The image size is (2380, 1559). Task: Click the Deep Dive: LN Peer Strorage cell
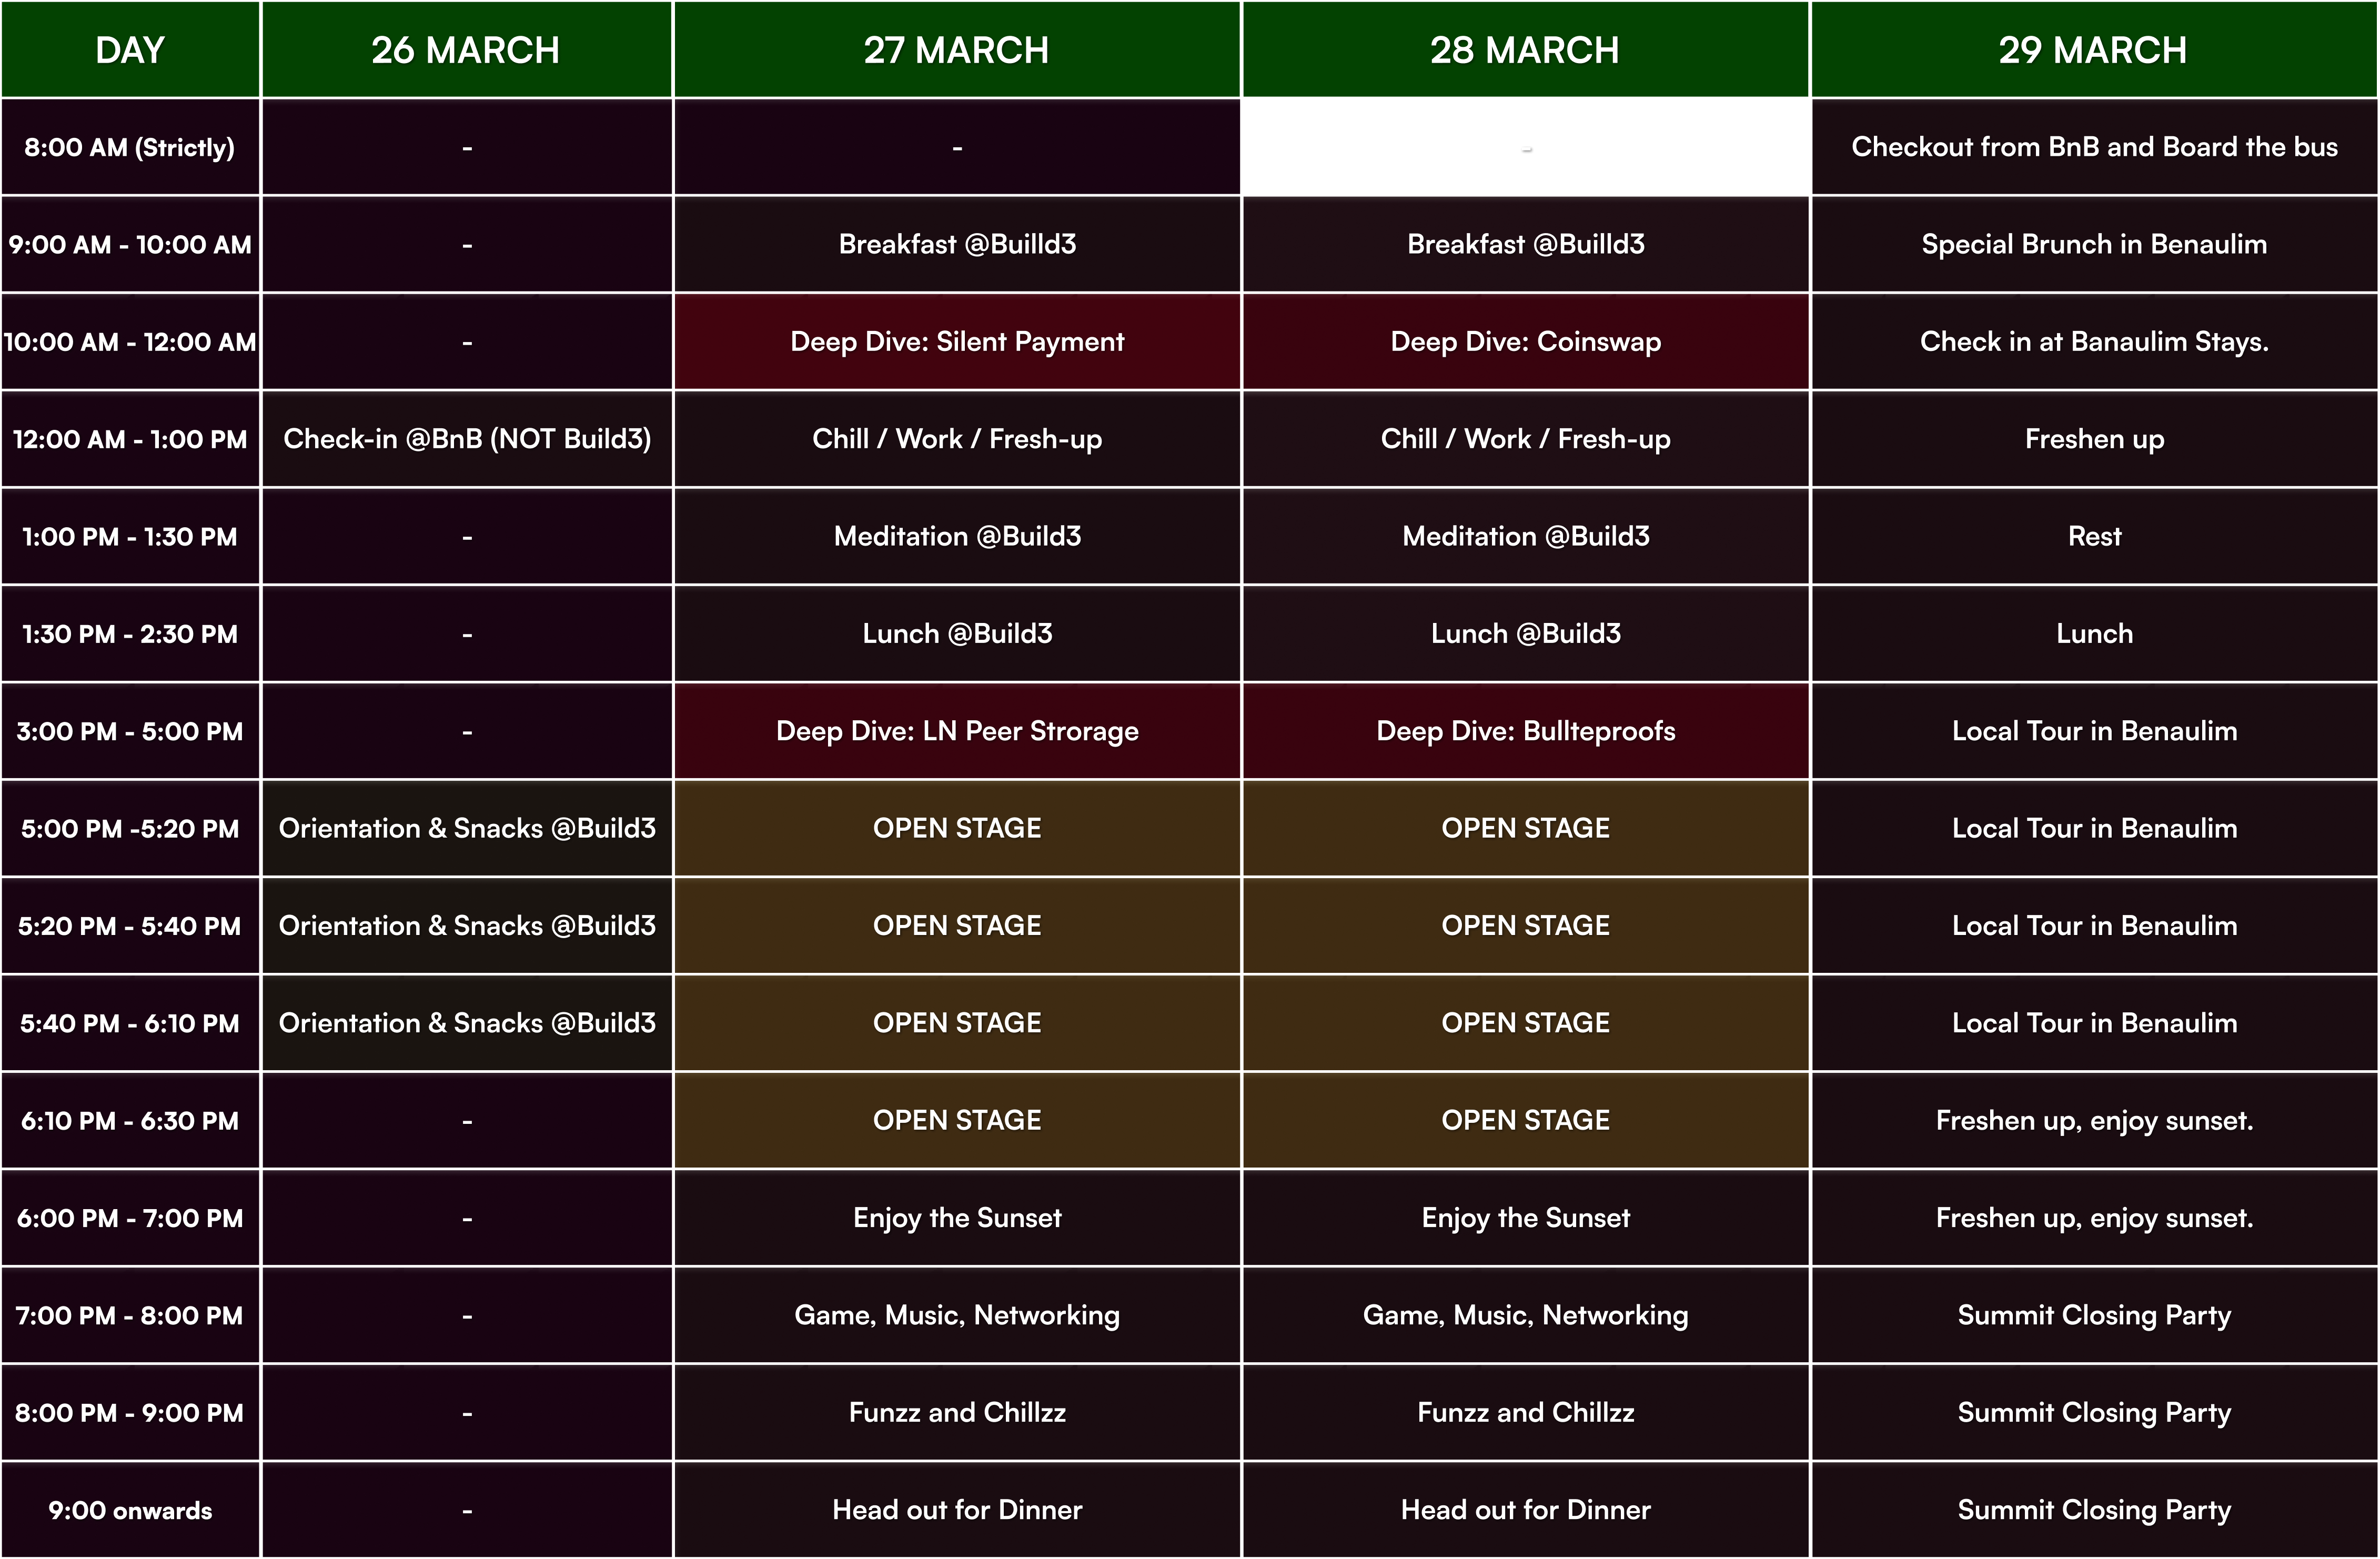957,731
